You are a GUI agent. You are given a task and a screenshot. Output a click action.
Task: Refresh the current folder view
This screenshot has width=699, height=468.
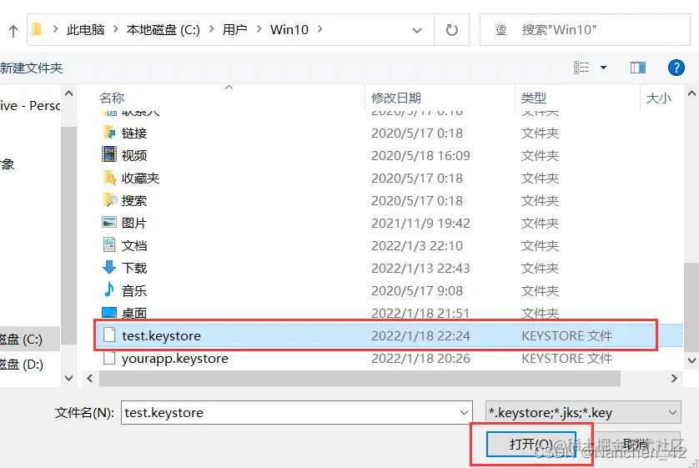(x=451, y=30)
